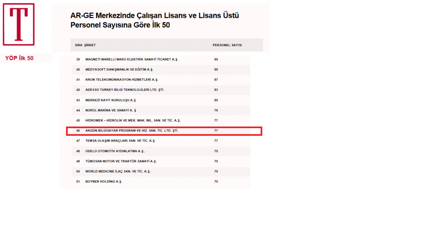Click the ŞİRKET column header
The image size is (434, 243).
90,45
